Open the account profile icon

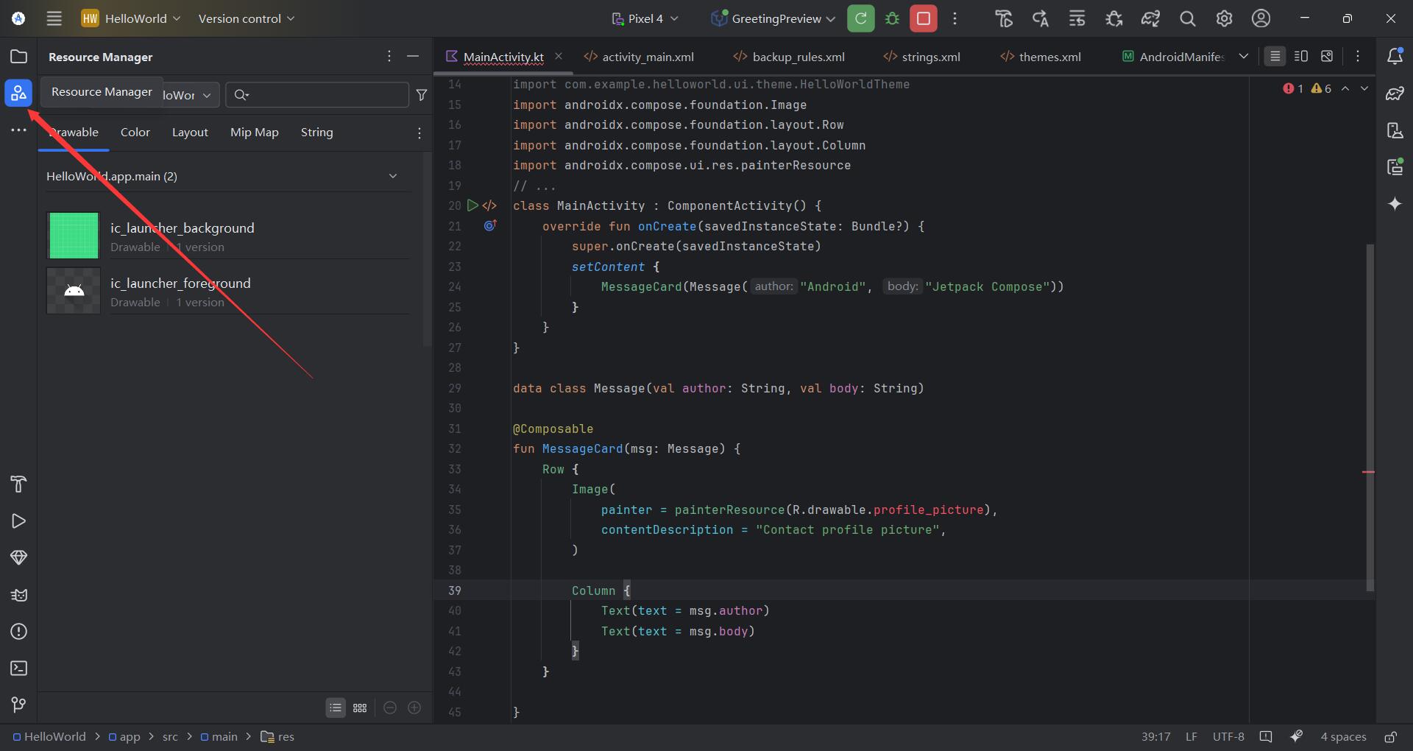point(1261,18)
